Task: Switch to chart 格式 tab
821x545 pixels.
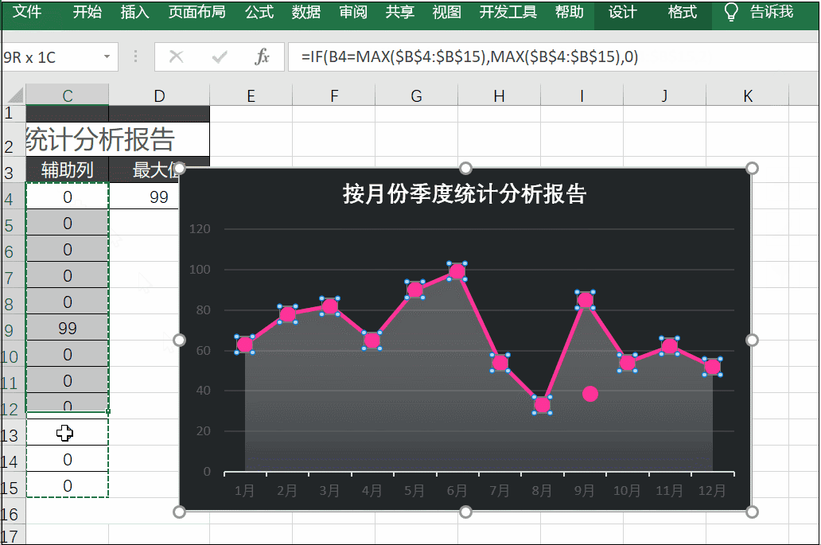Action: tap(683, 11)
